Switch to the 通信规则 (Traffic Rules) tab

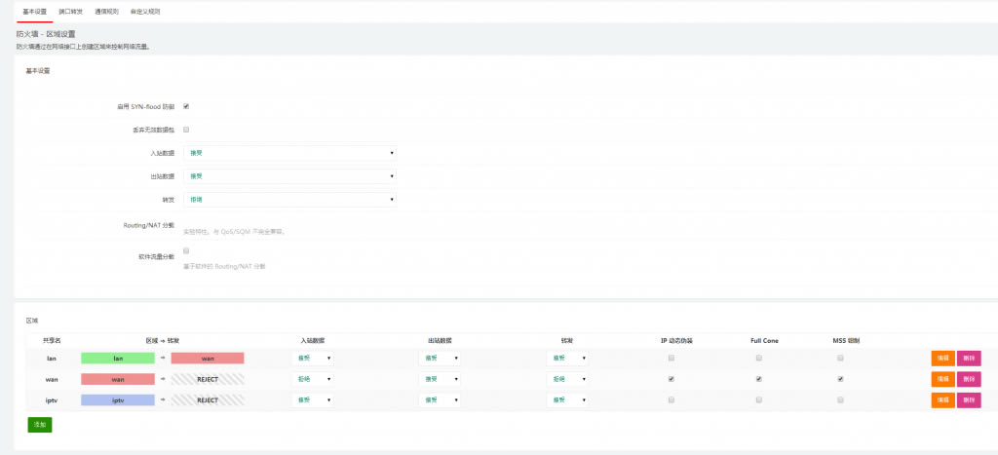click(108, 12)
